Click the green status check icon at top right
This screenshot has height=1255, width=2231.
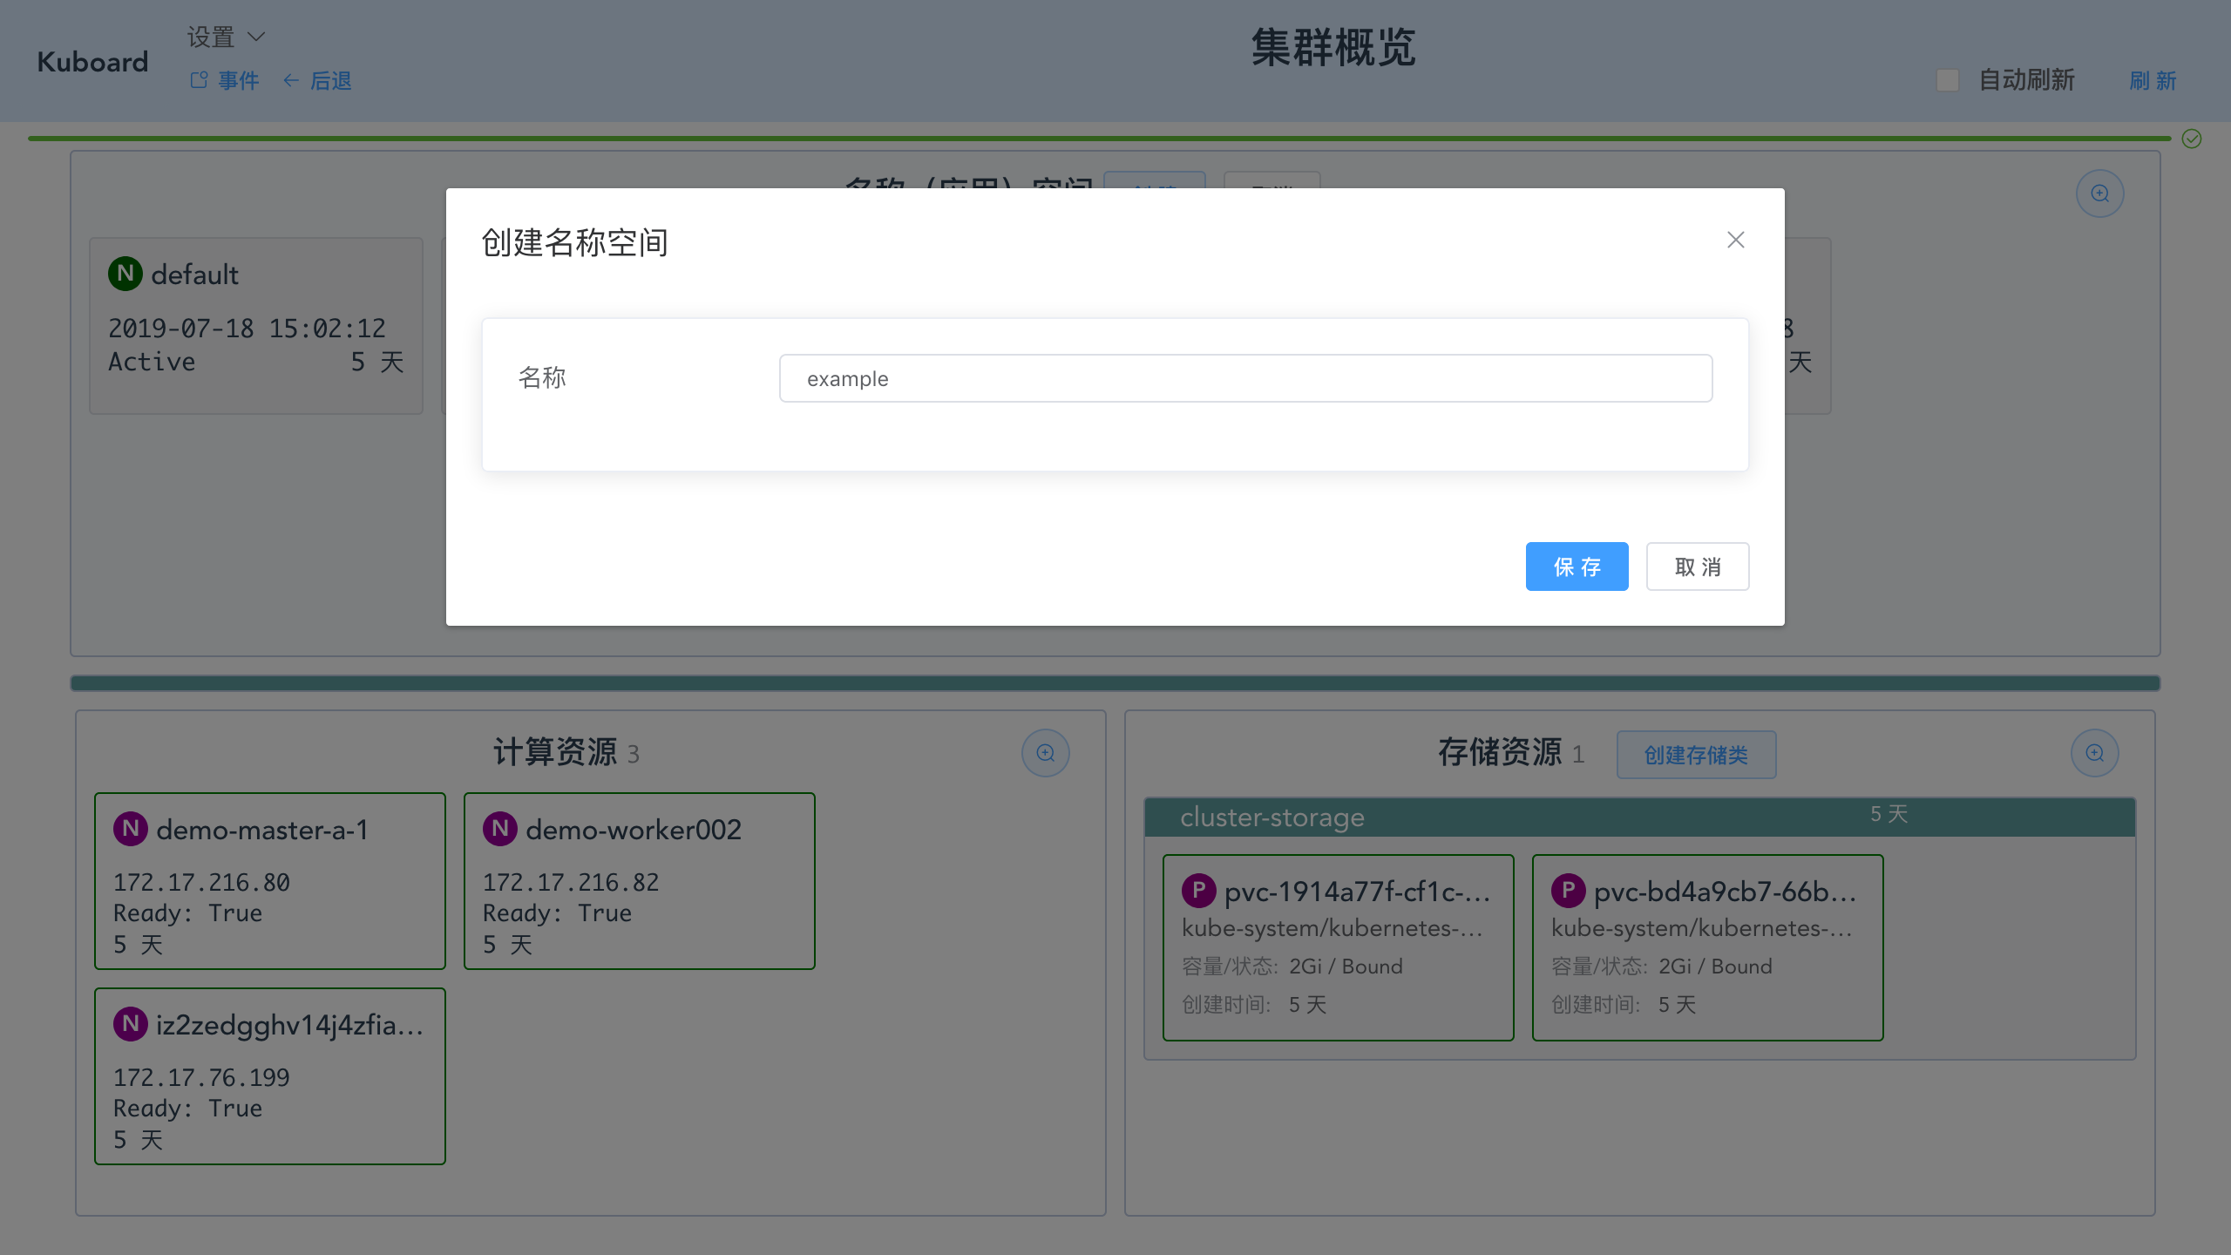pos(2191,138)
